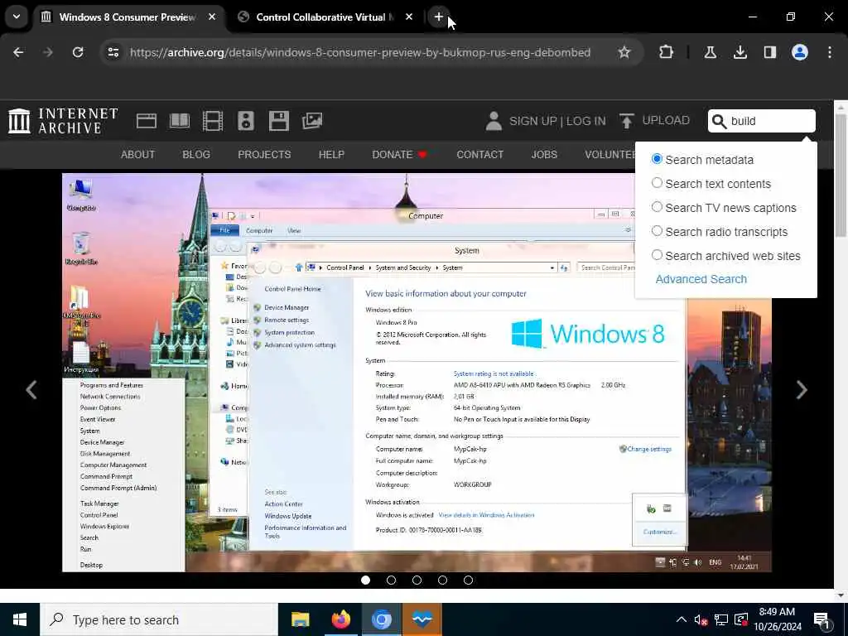Bookmark this page with the star
Screen dimensions: 848x636
coord(624,52)
